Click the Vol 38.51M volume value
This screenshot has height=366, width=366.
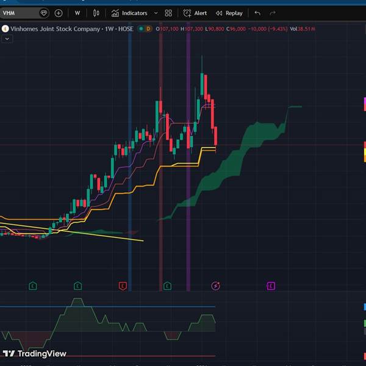303,29
